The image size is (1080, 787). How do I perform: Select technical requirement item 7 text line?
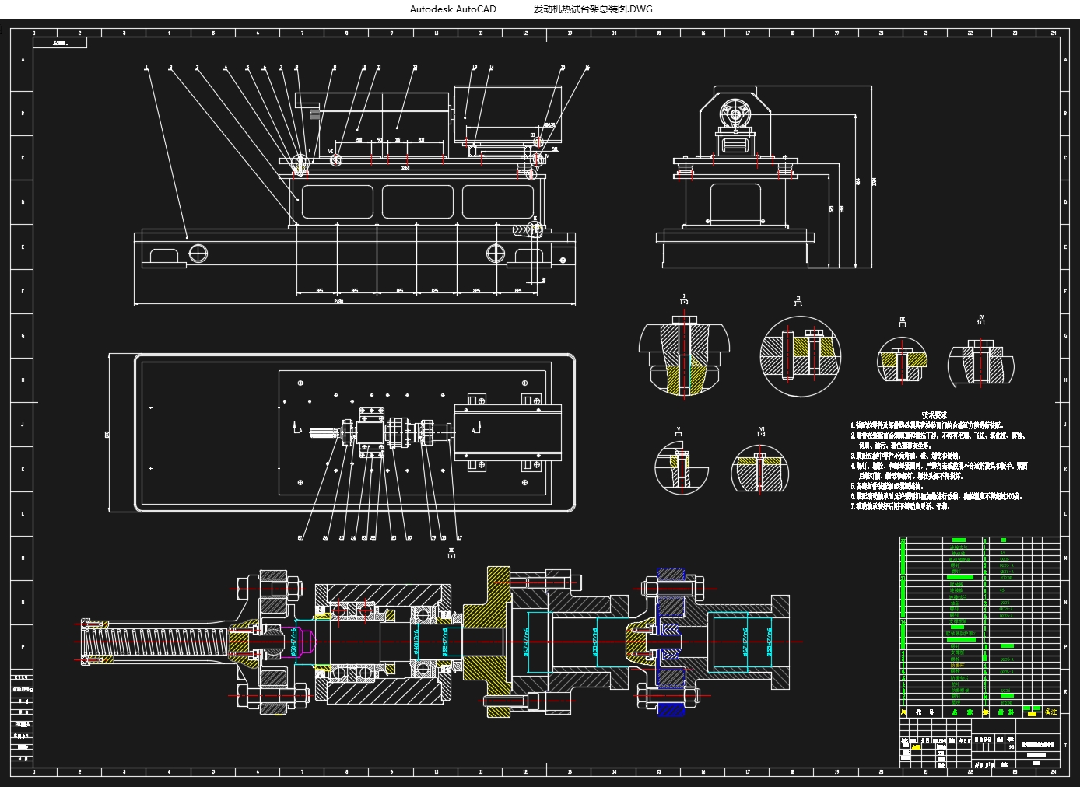coord(900,506)
